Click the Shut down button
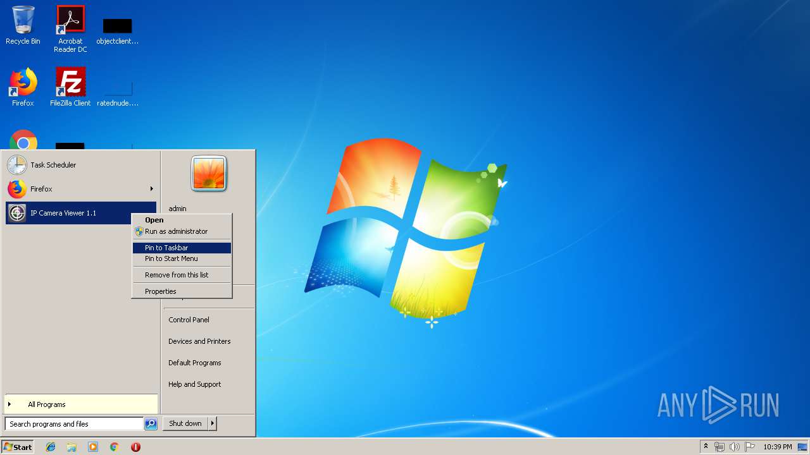The height and width of the screenshot is (455, 810). tap(185, 423)
